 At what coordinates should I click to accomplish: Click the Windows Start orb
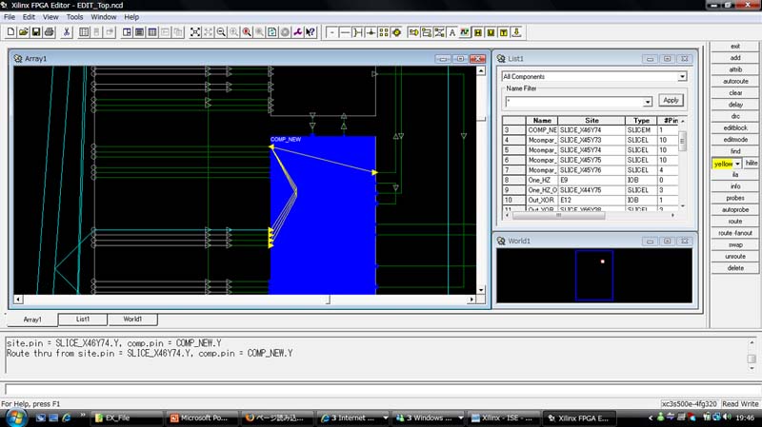tap(15, 417)
